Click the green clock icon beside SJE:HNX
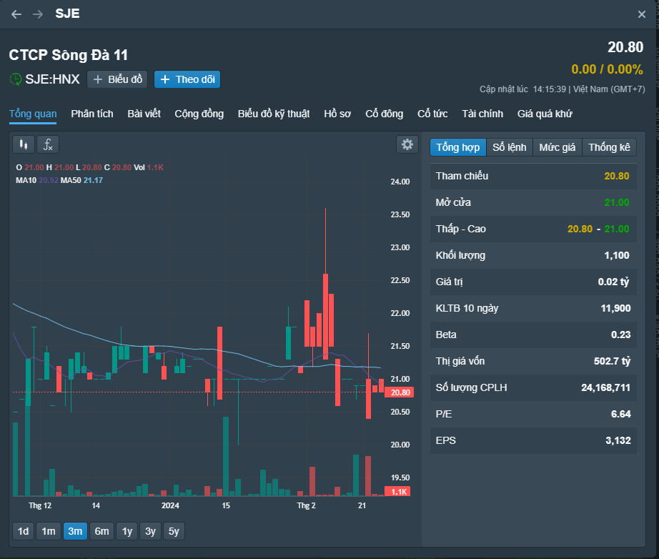659x559 pixels. coord(16,79)
